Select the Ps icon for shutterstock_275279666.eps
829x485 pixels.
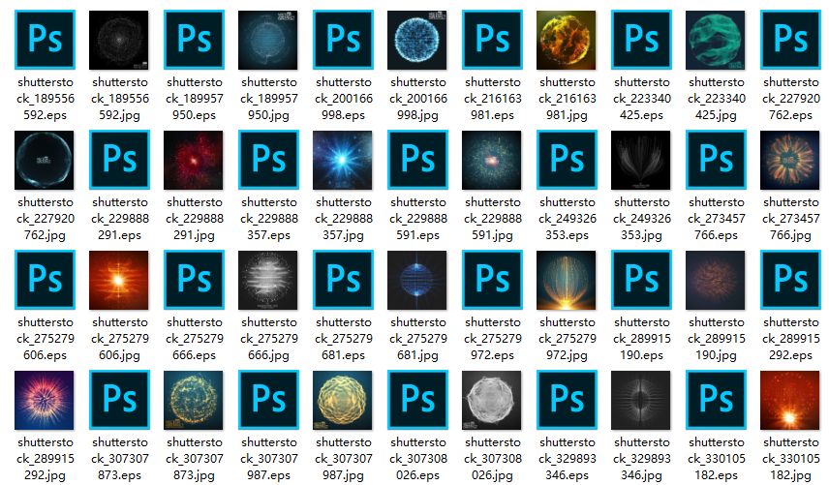click(x=194, y=280)
